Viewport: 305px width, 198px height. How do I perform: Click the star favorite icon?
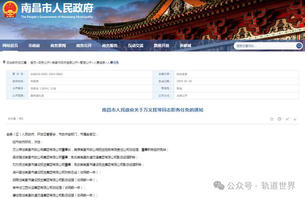tap(272, 119)
